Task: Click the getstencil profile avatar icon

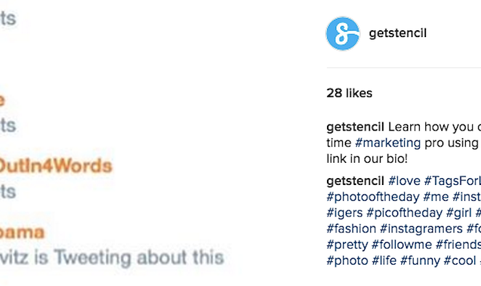Action: coord(343,34)
